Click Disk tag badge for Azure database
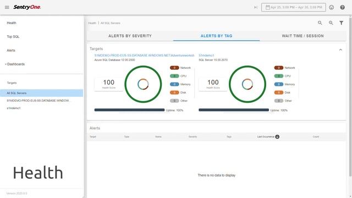This screenshot has width=352, height=198. coord(174,92)
